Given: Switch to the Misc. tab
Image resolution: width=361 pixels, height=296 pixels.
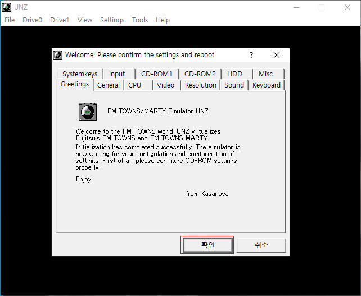Looking at the screenshot, I should pos(268,74).
